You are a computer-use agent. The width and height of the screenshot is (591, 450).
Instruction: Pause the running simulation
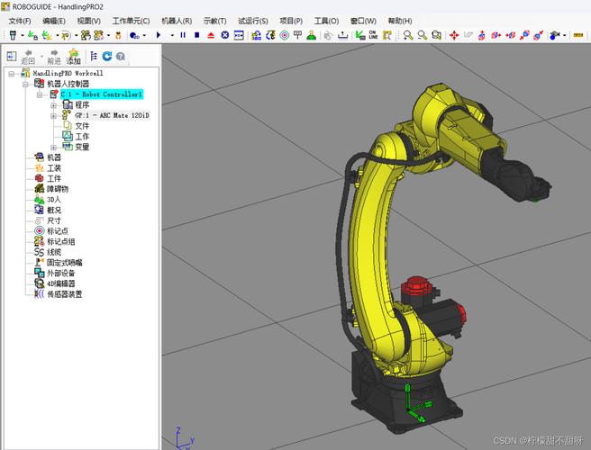184,35
